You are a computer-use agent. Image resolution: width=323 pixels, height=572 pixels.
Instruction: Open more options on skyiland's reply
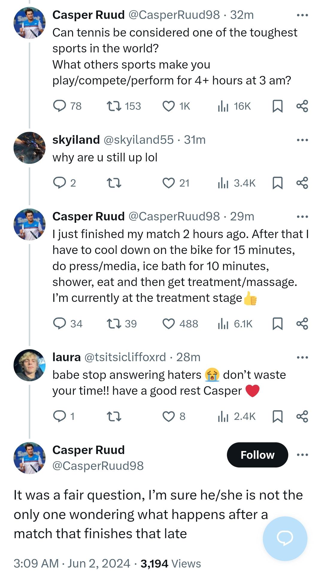(302, 140)
